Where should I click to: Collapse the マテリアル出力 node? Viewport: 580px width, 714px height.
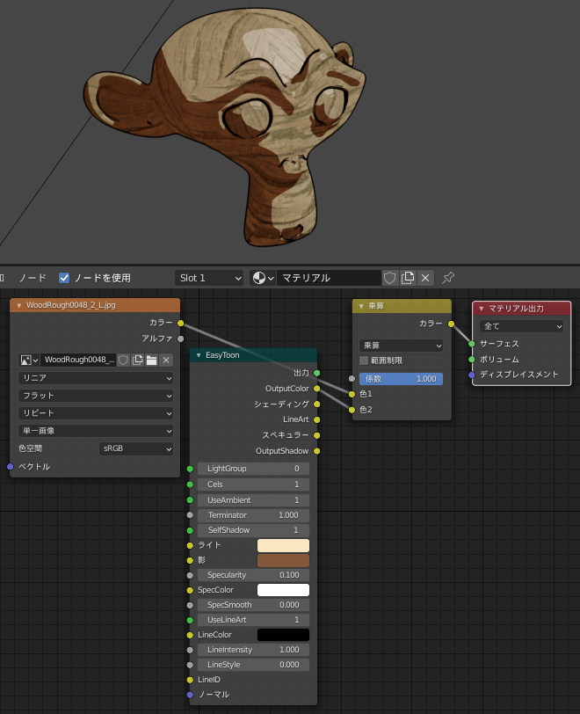pos(482,309)
